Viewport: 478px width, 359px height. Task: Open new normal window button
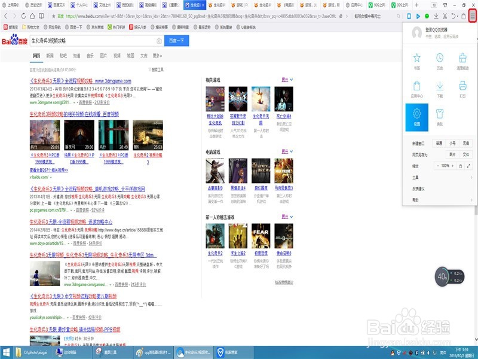tap(439, 143)
